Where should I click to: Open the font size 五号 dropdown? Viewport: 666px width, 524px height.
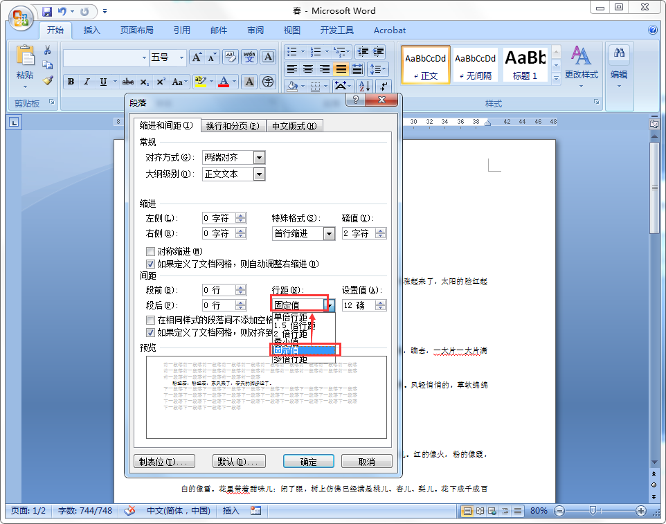(x=181, y=57)
